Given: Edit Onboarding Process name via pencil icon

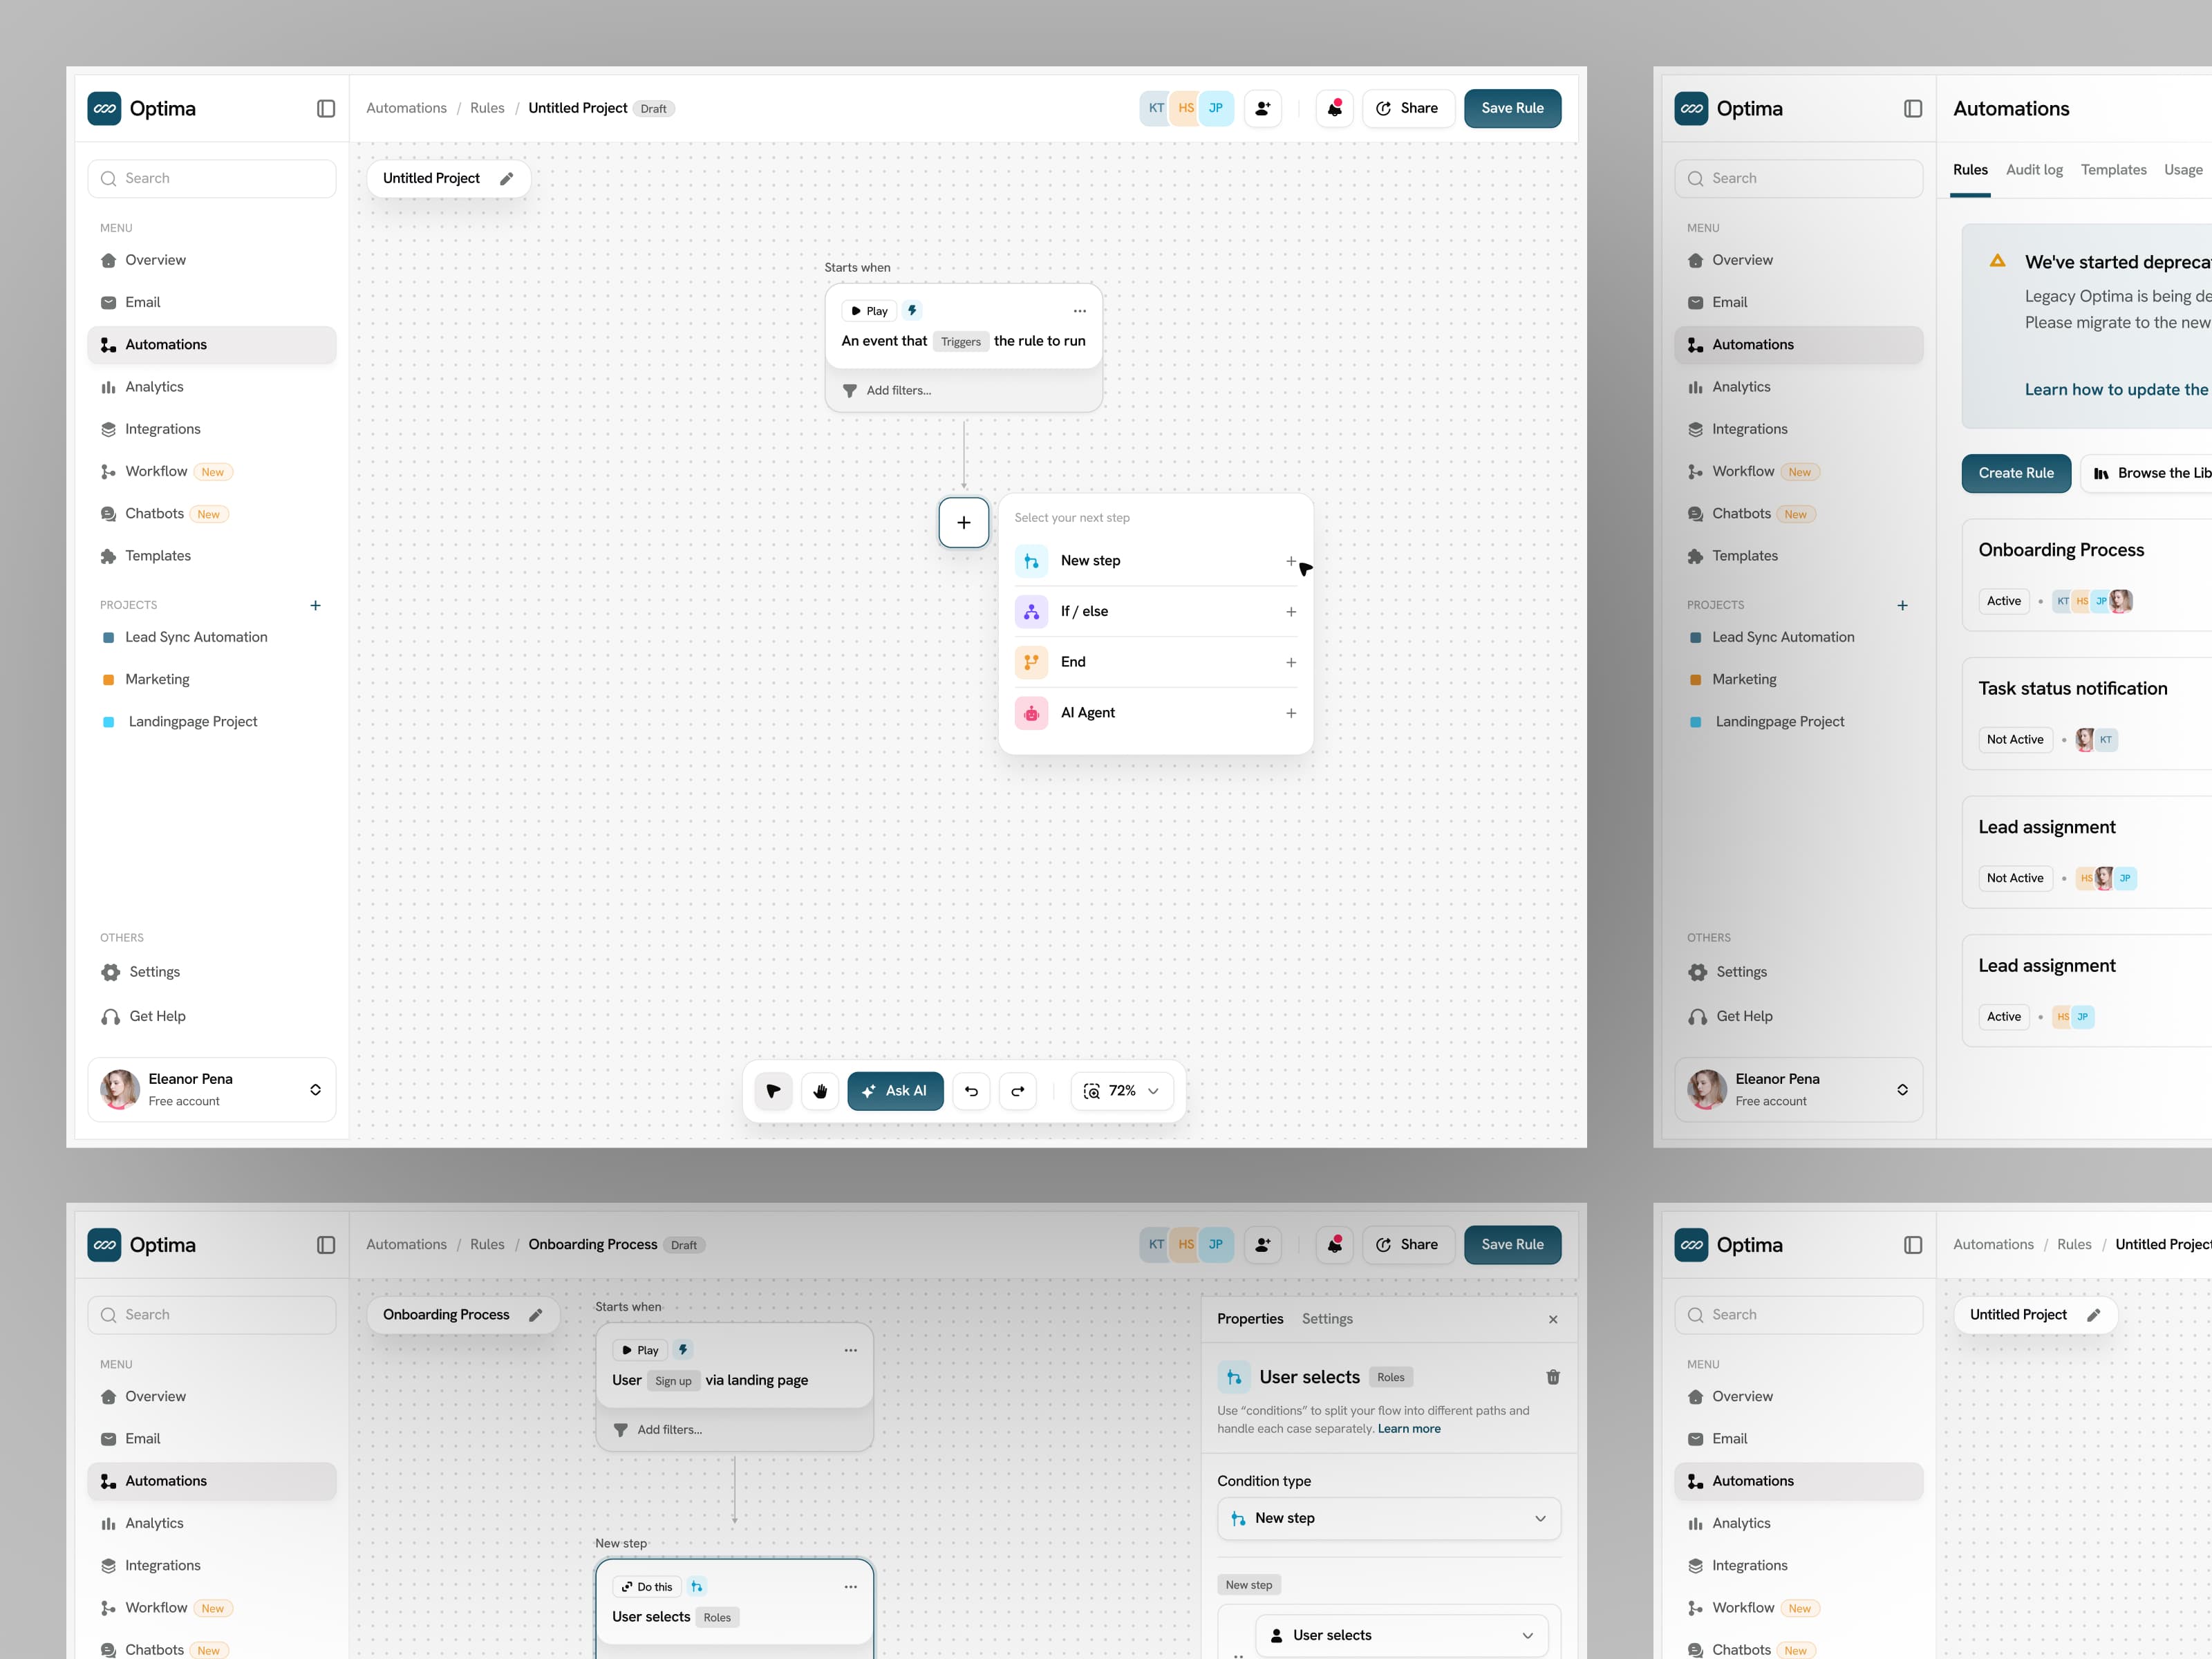Looking at the screenshot, I should [x=536, y=1315].
